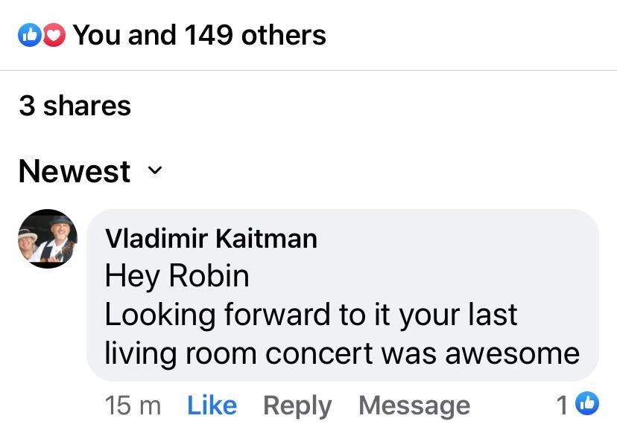Viewport: 617px width, 433px height.
Task: Message the commenter via Message button
Action: 414,405
